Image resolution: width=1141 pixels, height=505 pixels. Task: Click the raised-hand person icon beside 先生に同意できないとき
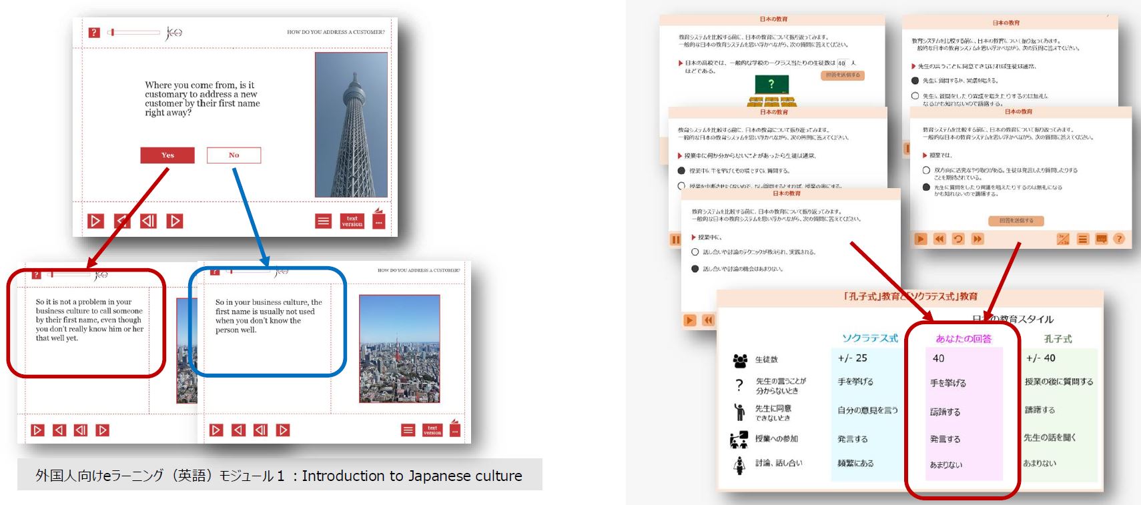(x=739, y=412)
